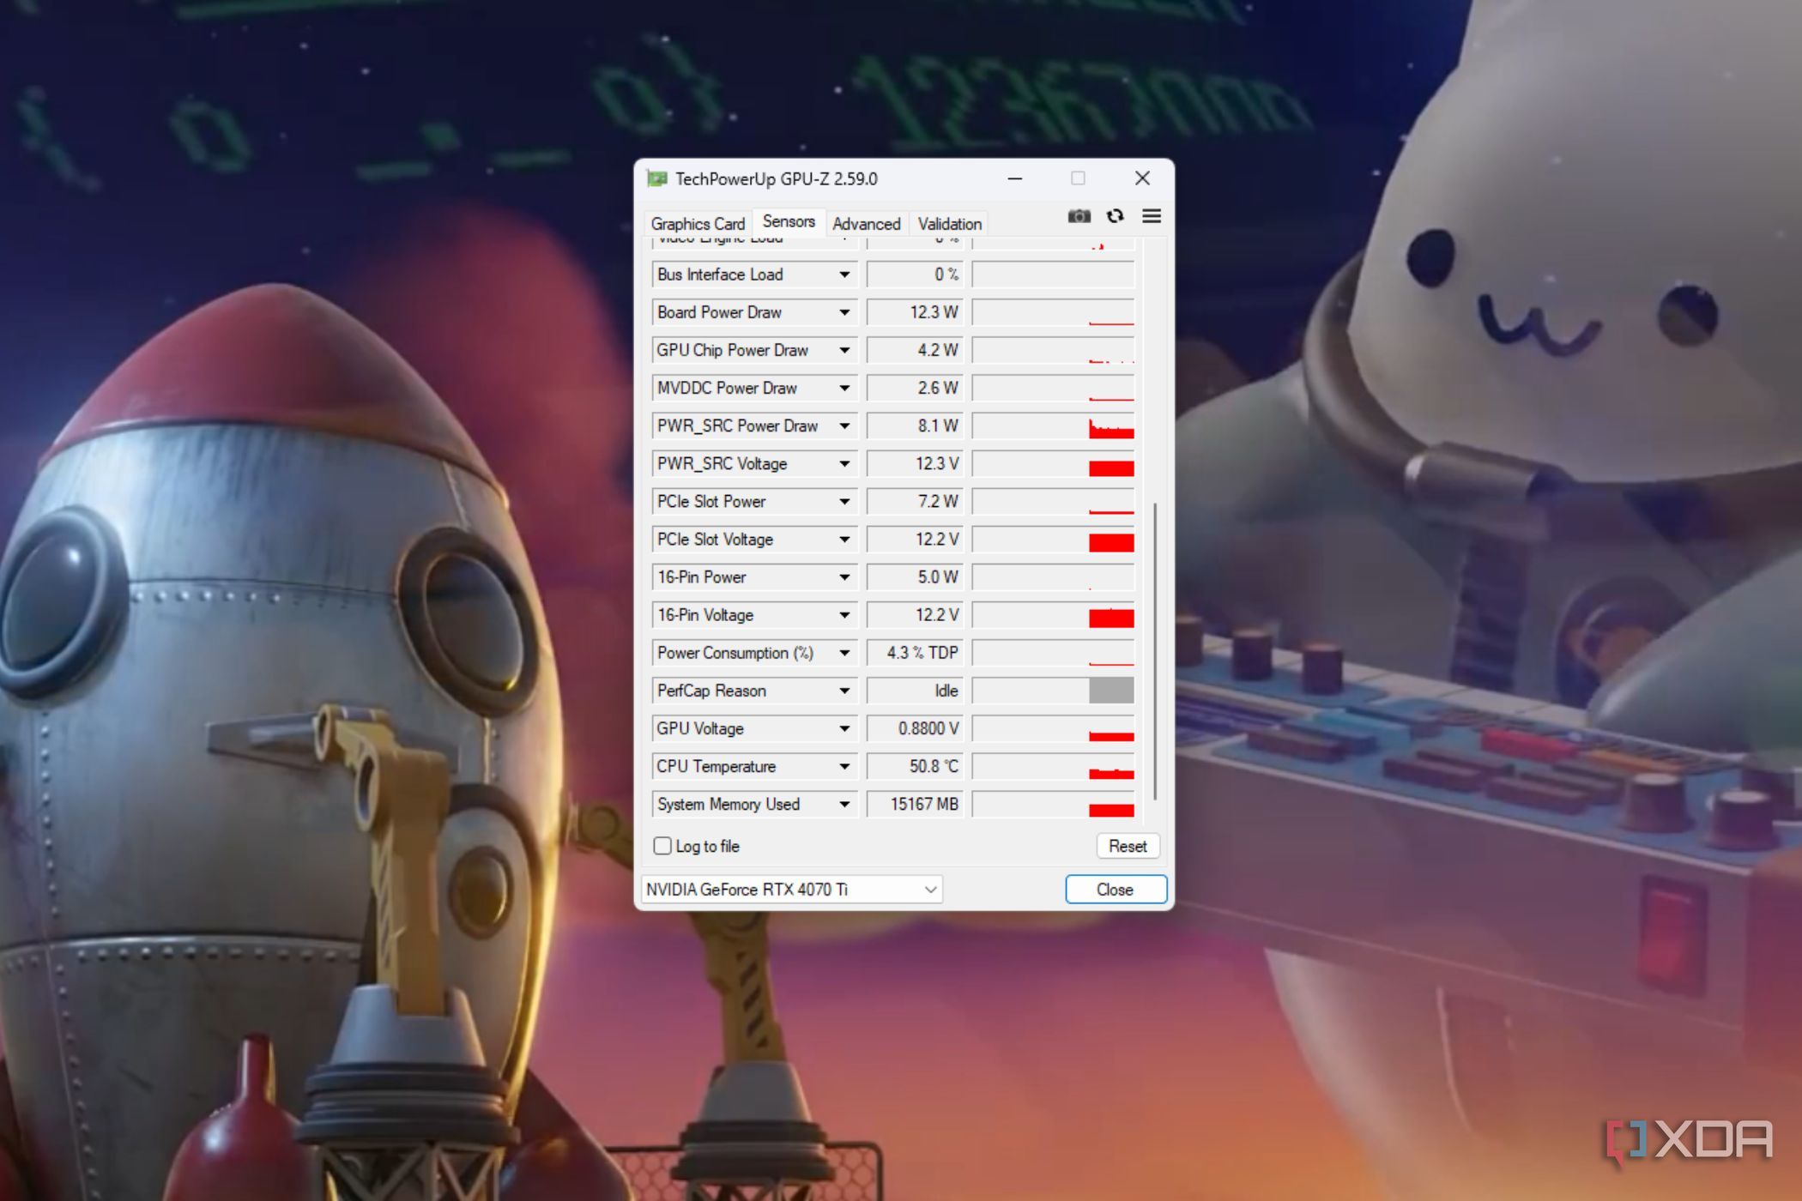Click the PWR_SRC Power Draw graph
Screen dimensions: 1802x1201
tap(1053, 425)
